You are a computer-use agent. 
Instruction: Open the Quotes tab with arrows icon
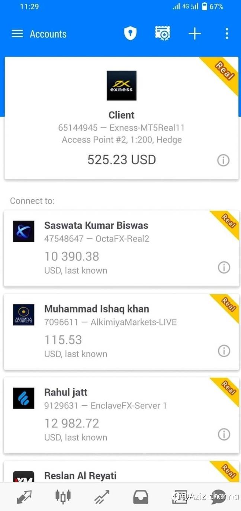(x=24, y=497)
